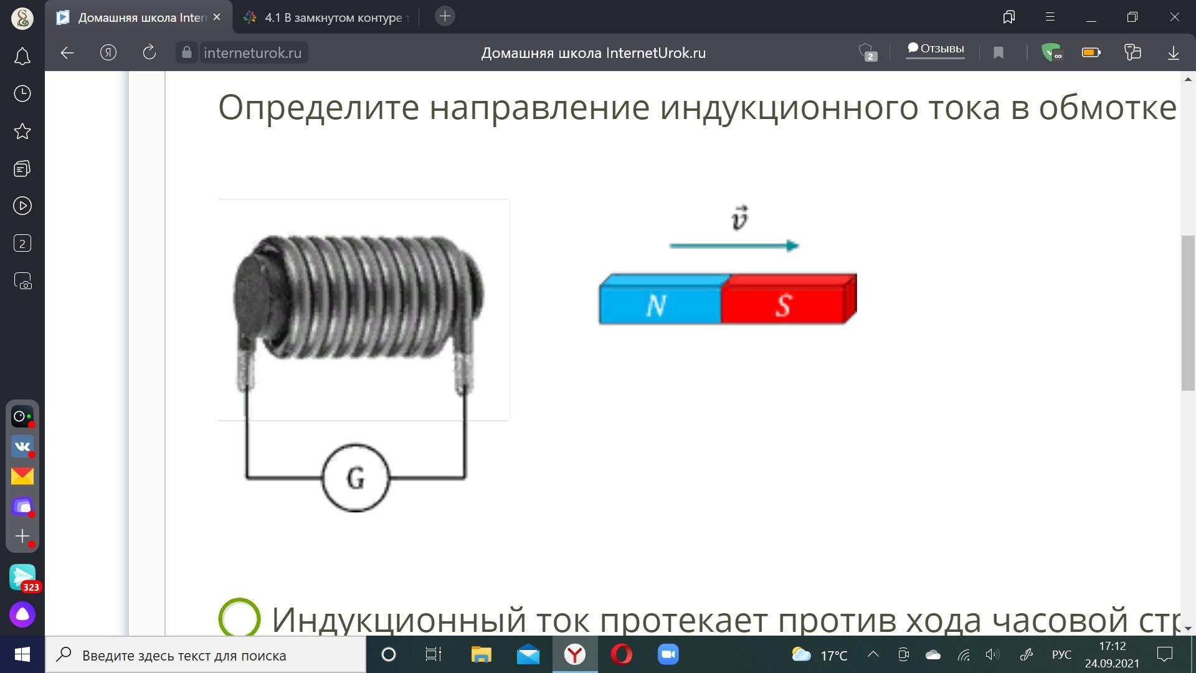Click the internetrurok.ru address field
Screen dimensions: 1196x673
point(252,53)
